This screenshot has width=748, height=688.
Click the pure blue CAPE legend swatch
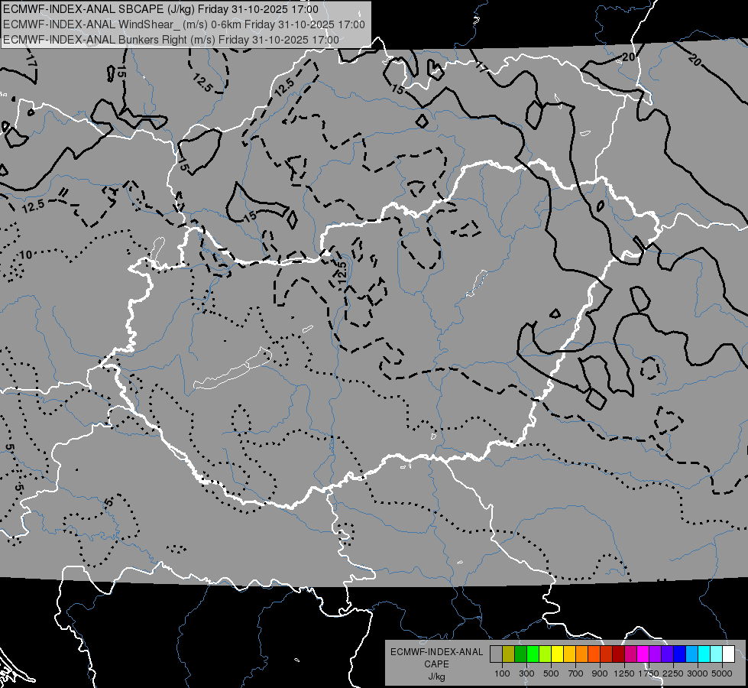679,654
